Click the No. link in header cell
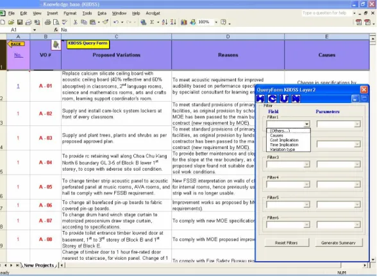 18,55
